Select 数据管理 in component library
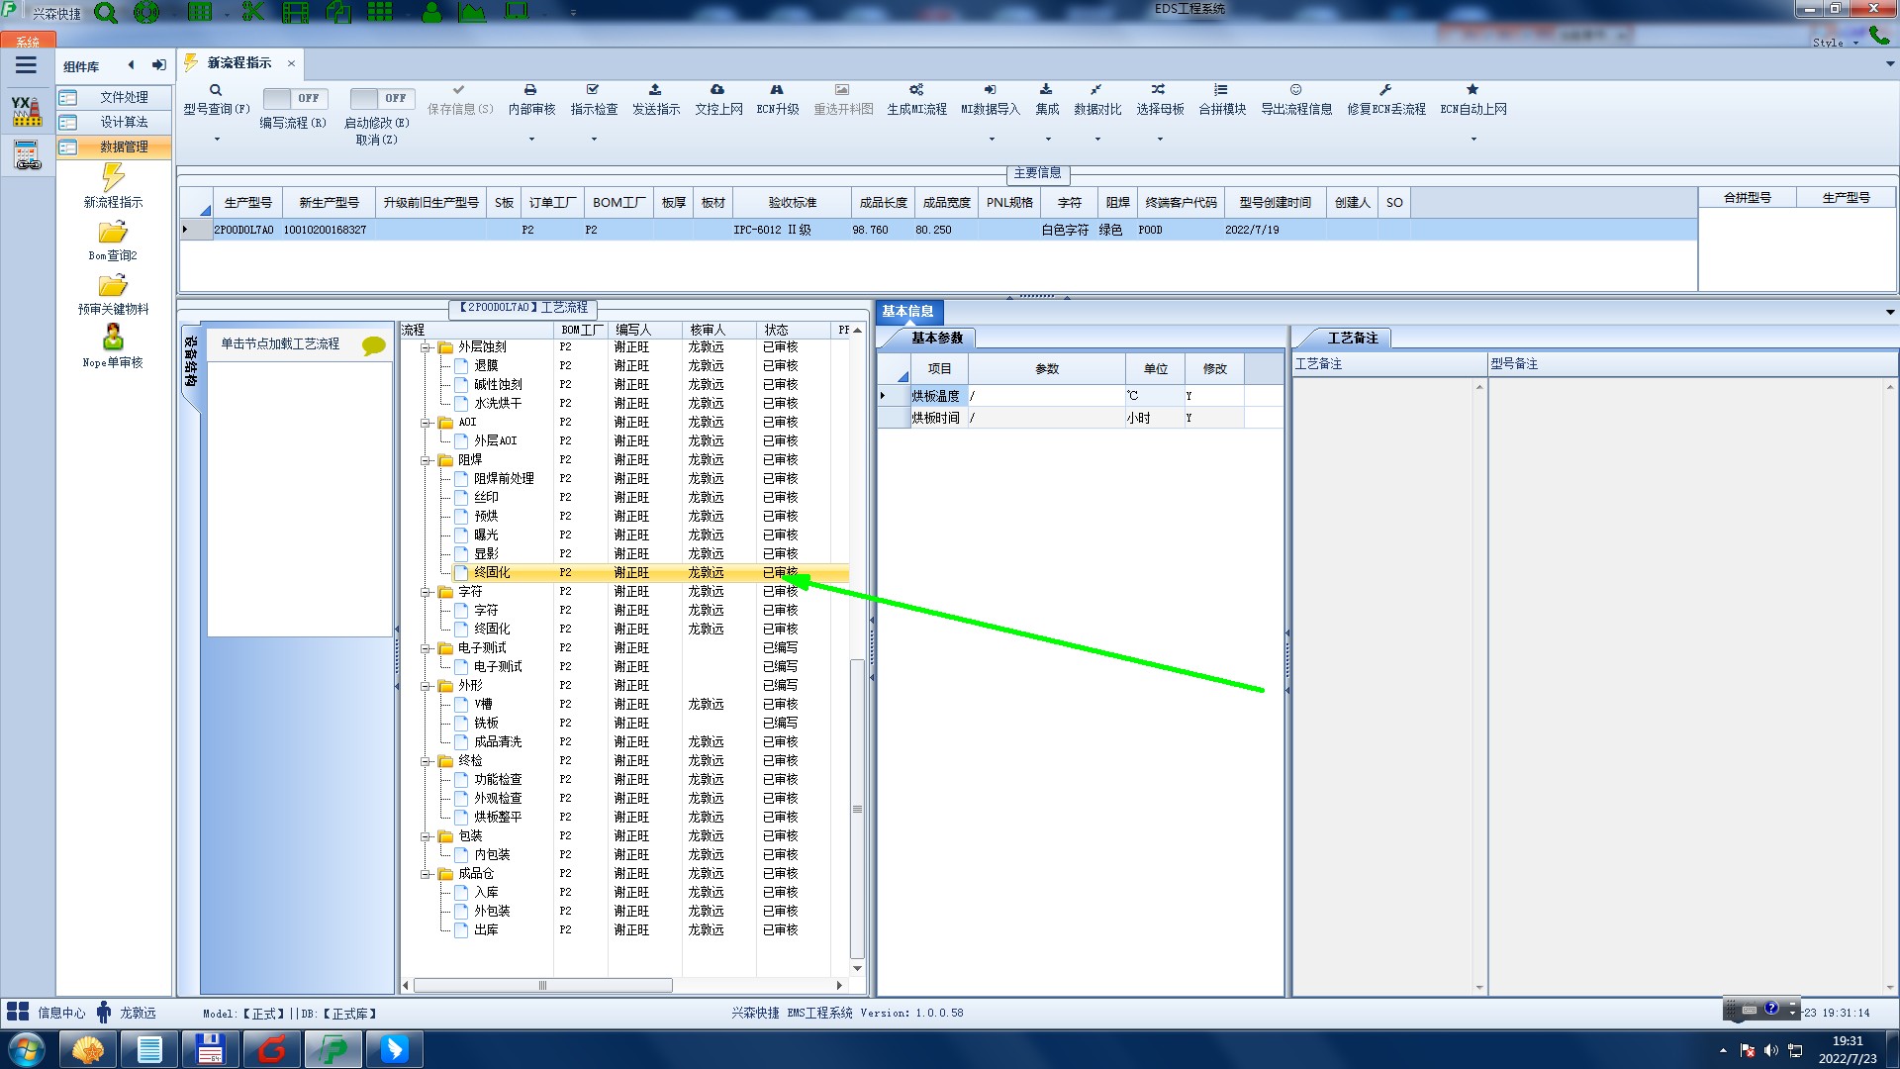Viewport: 1900px width, 1069px height. pos(114,146)
